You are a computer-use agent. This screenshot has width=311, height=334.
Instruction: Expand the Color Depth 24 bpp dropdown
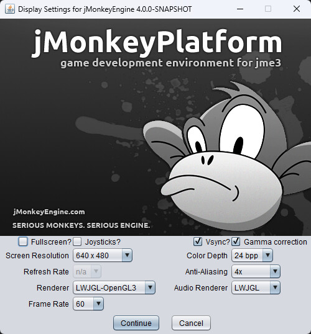pyautogui.click(x=252, y=255)
